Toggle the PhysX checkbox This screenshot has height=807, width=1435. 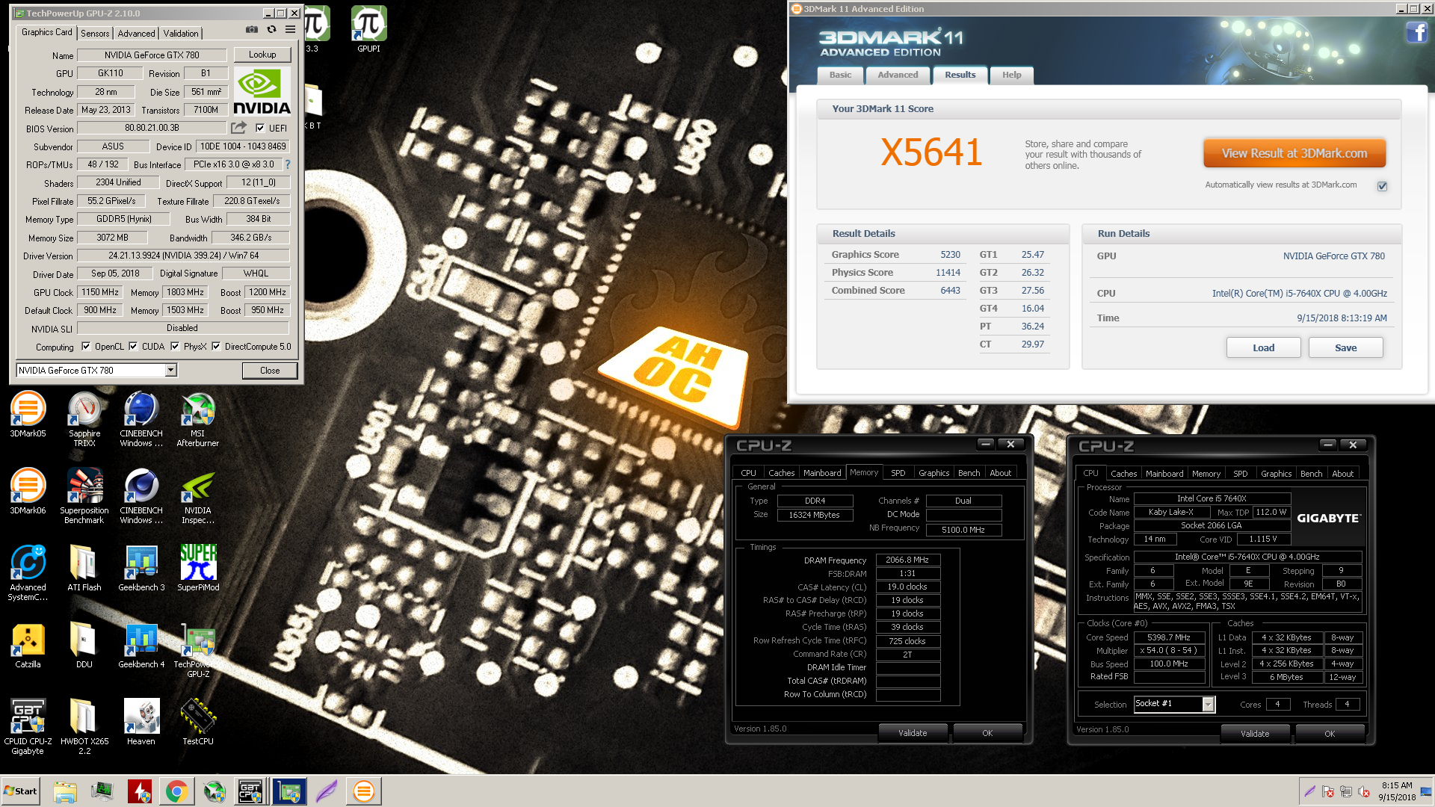pos(175,346)
